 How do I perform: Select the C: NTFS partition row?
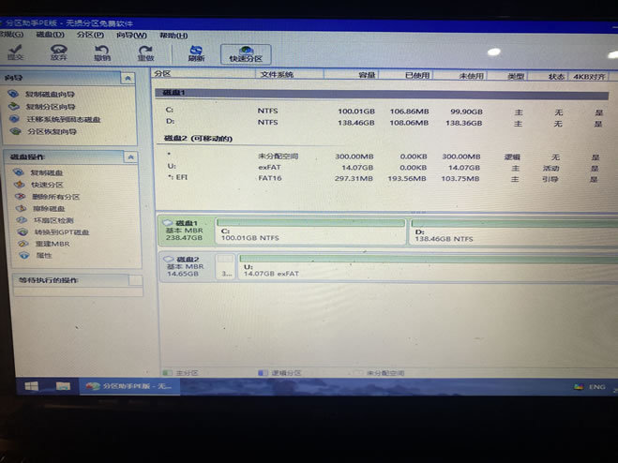(x=383, y=112)
